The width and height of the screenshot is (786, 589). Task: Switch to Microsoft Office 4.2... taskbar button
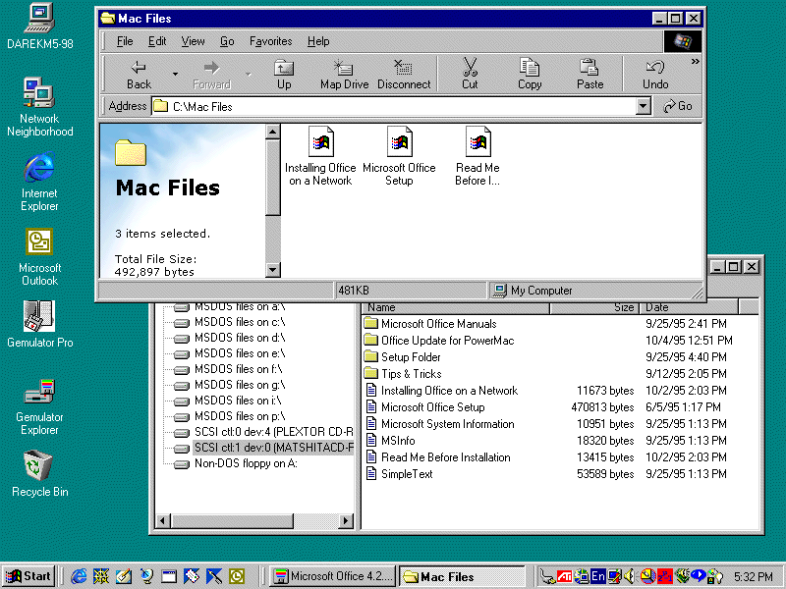[x=333, y=576]
